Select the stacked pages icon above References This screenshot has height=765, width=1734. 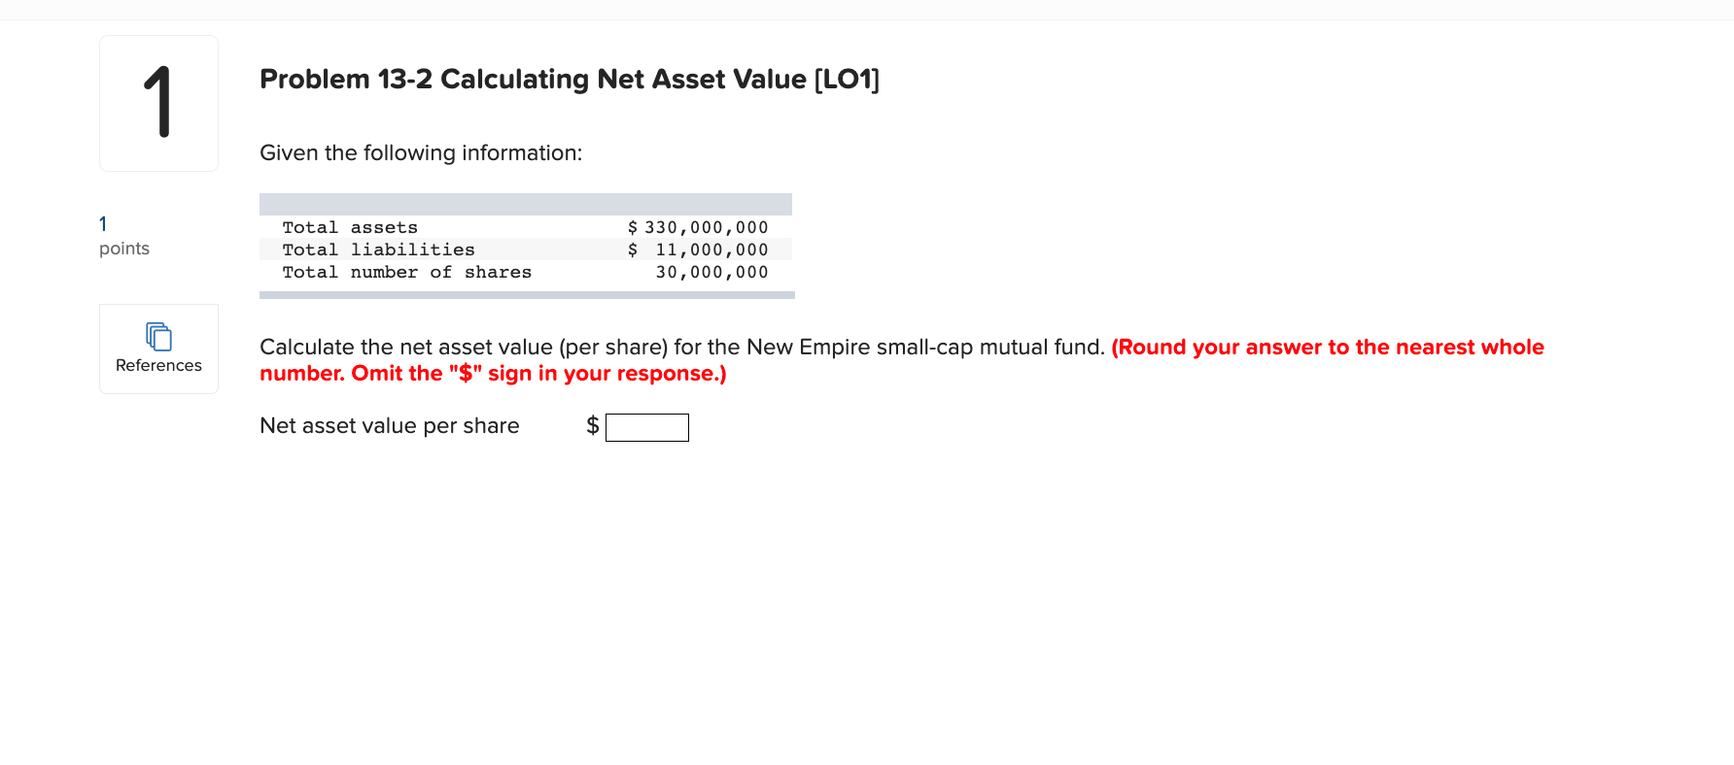pos(157,335)
